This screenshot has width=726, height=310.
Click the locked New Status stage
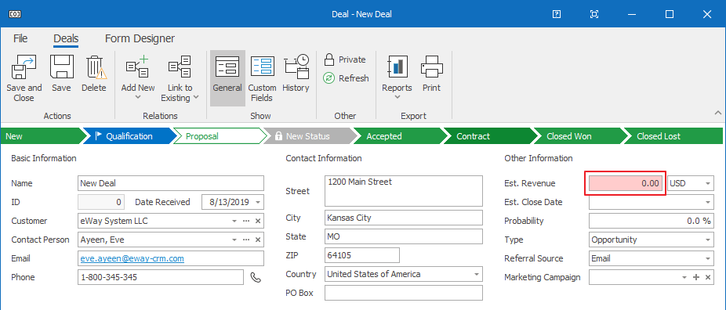coord(310,136)
